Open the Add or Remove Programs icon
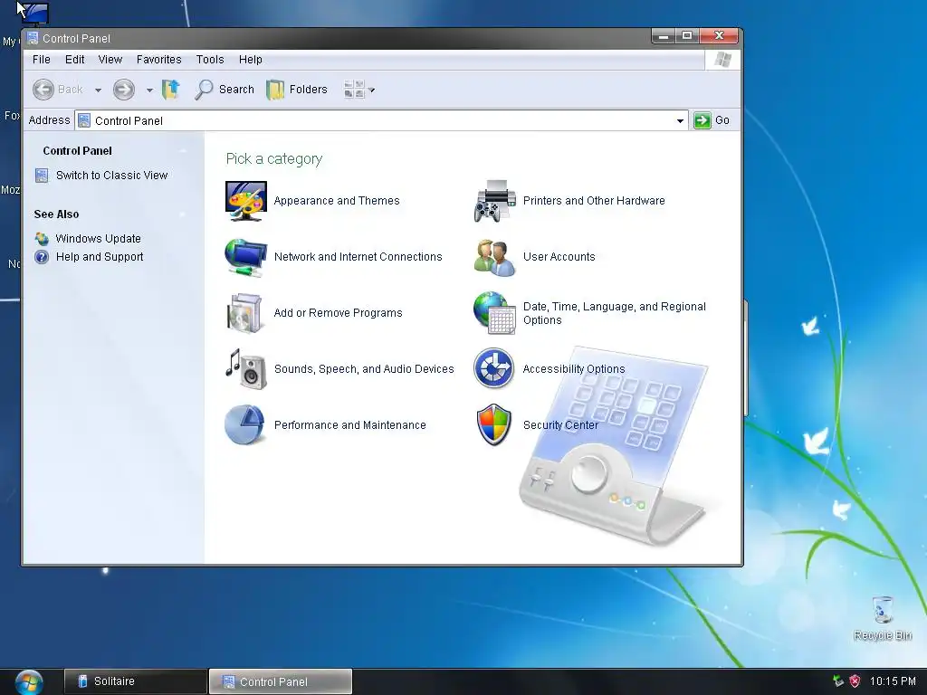This screenshot has width=927, height=695. point(244,313)
